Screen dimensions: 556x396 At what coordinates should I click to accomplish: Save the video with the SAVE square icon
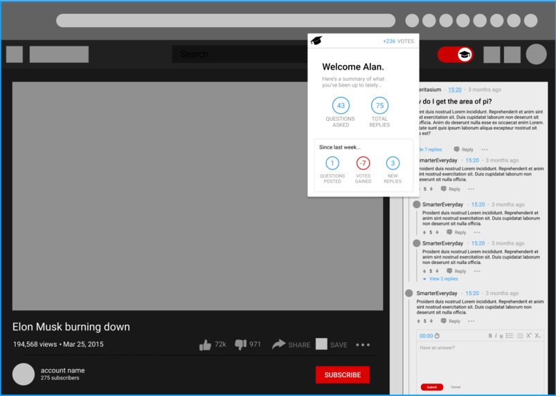(321, 344)
